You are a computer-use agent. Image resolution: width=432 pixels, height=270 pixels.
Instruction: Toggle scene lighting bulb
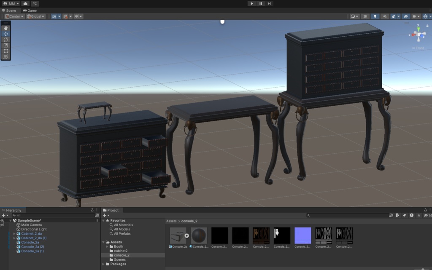point(375,16)
